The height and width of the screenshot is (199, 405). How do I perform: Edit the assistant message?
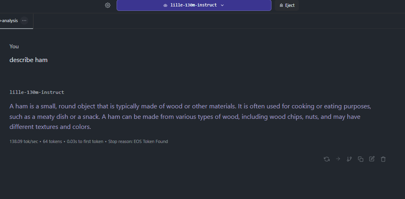tap(372, 159)
